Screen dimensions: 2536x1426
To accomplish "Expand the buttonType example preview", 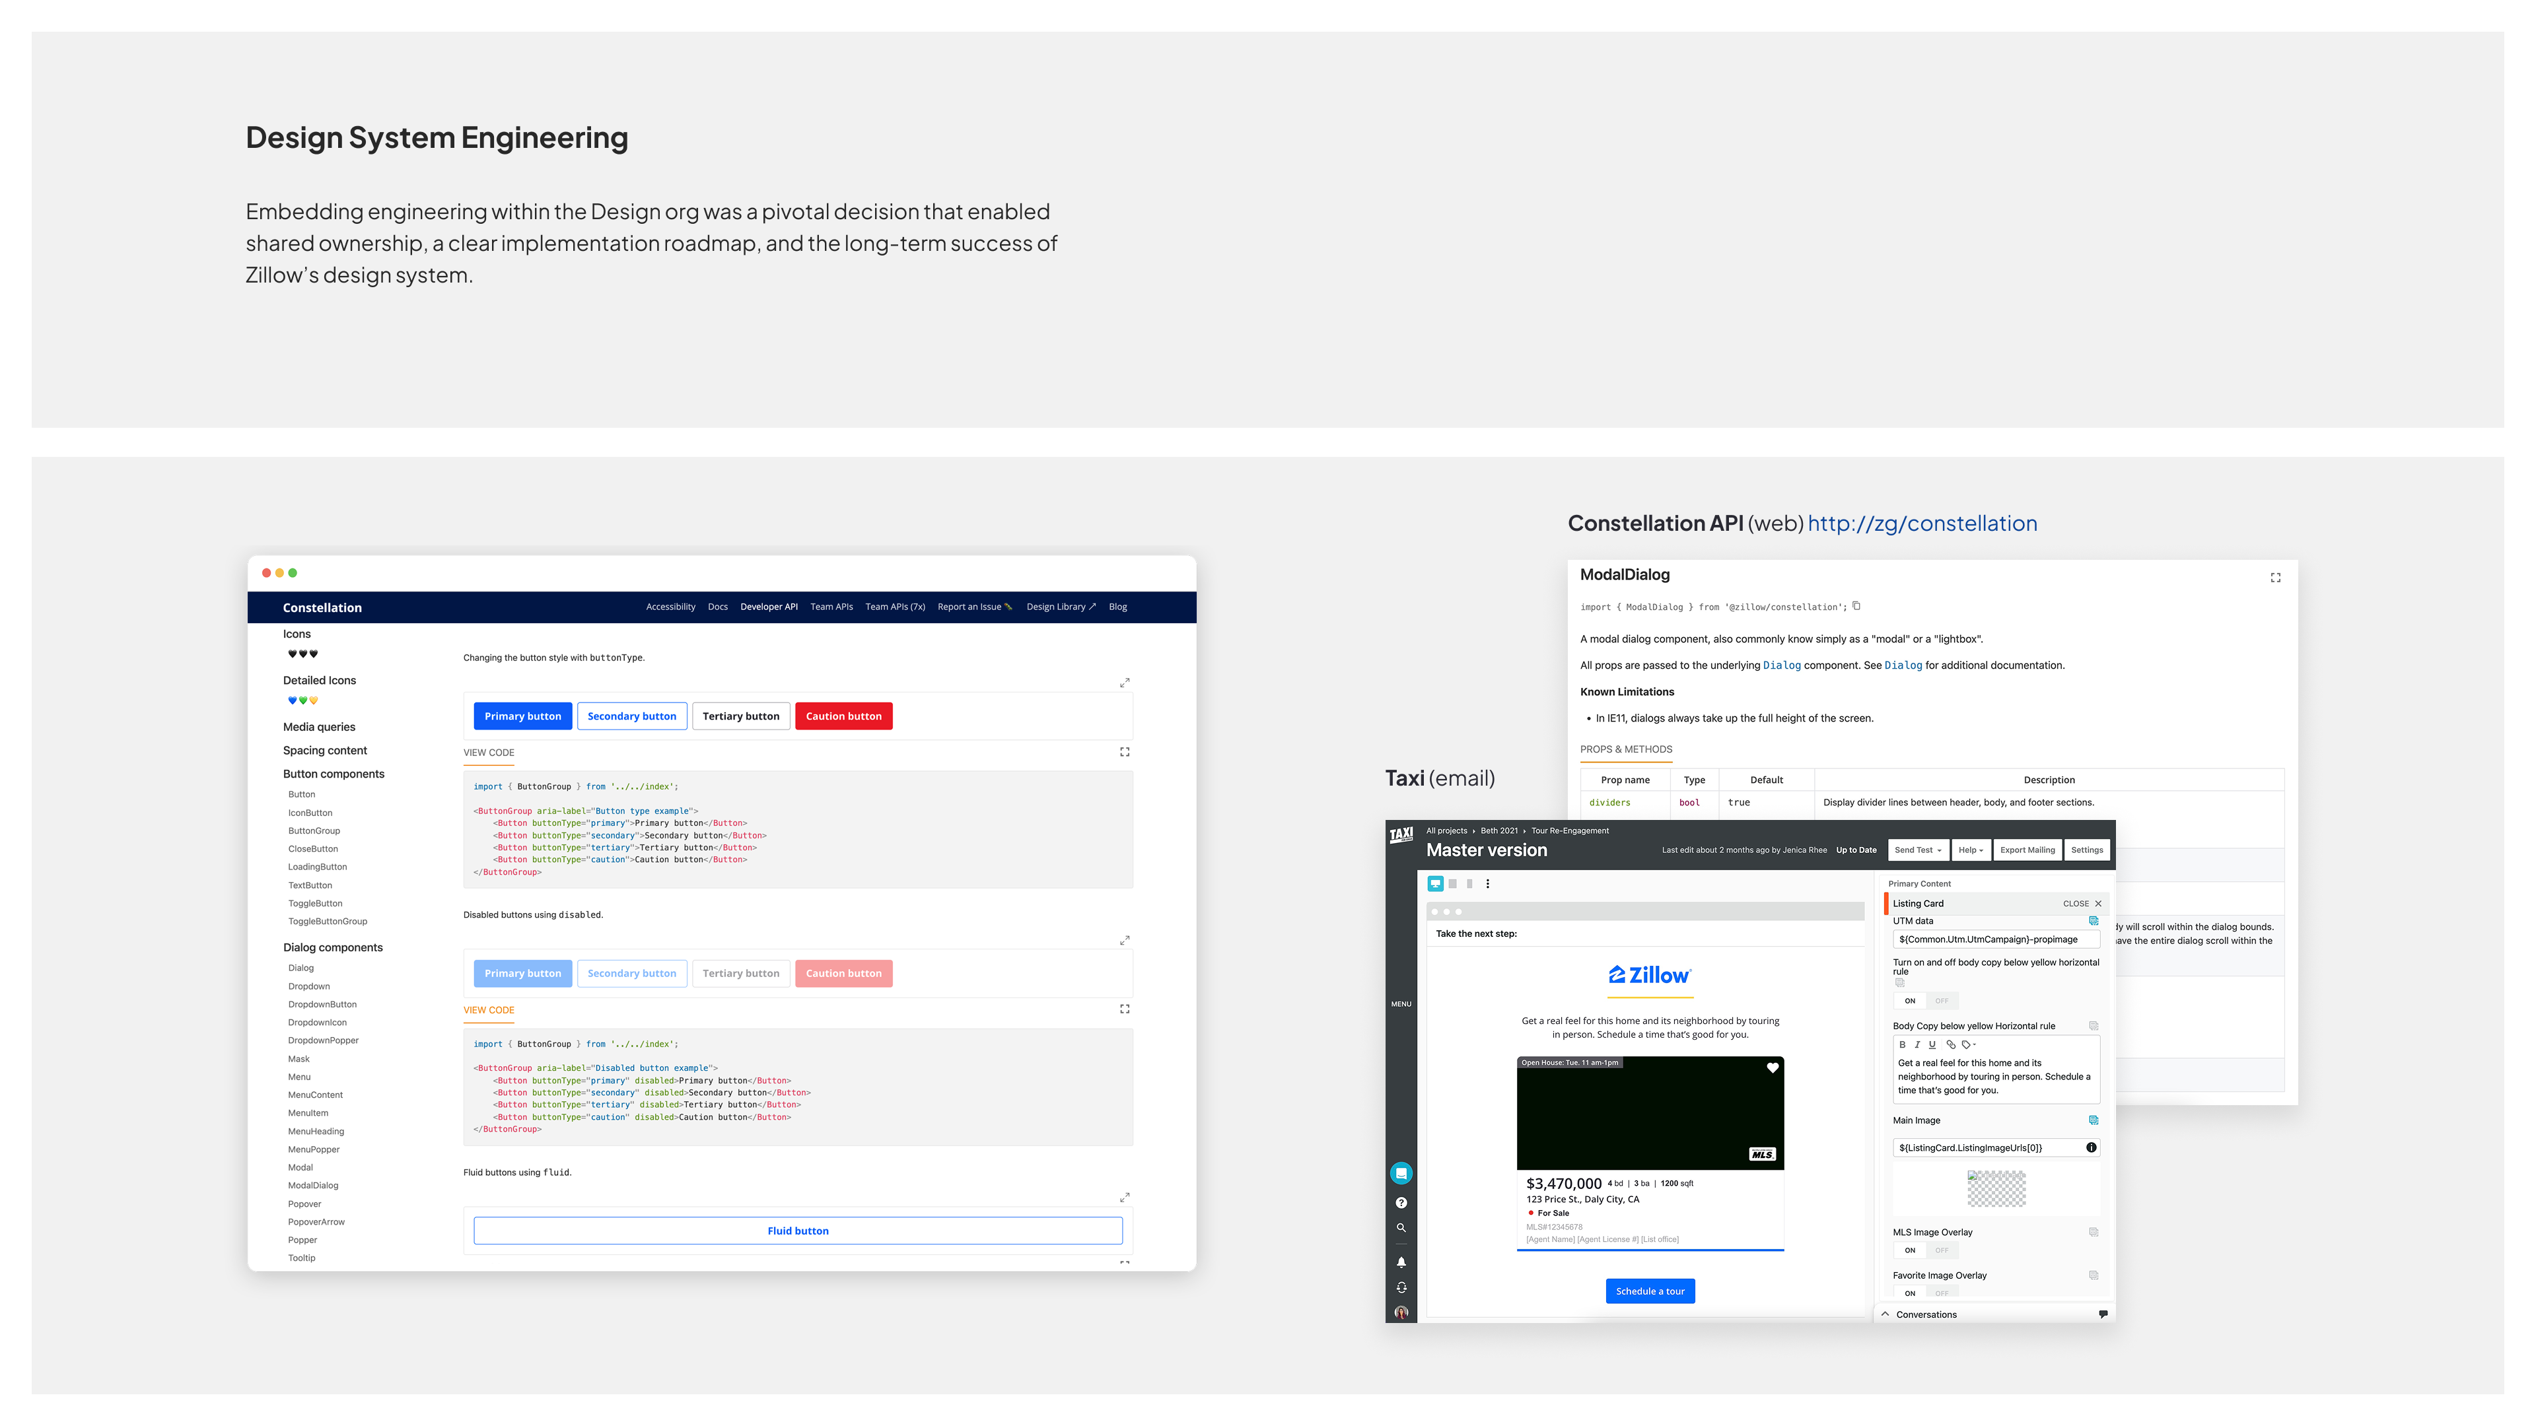I will 1124,683.
